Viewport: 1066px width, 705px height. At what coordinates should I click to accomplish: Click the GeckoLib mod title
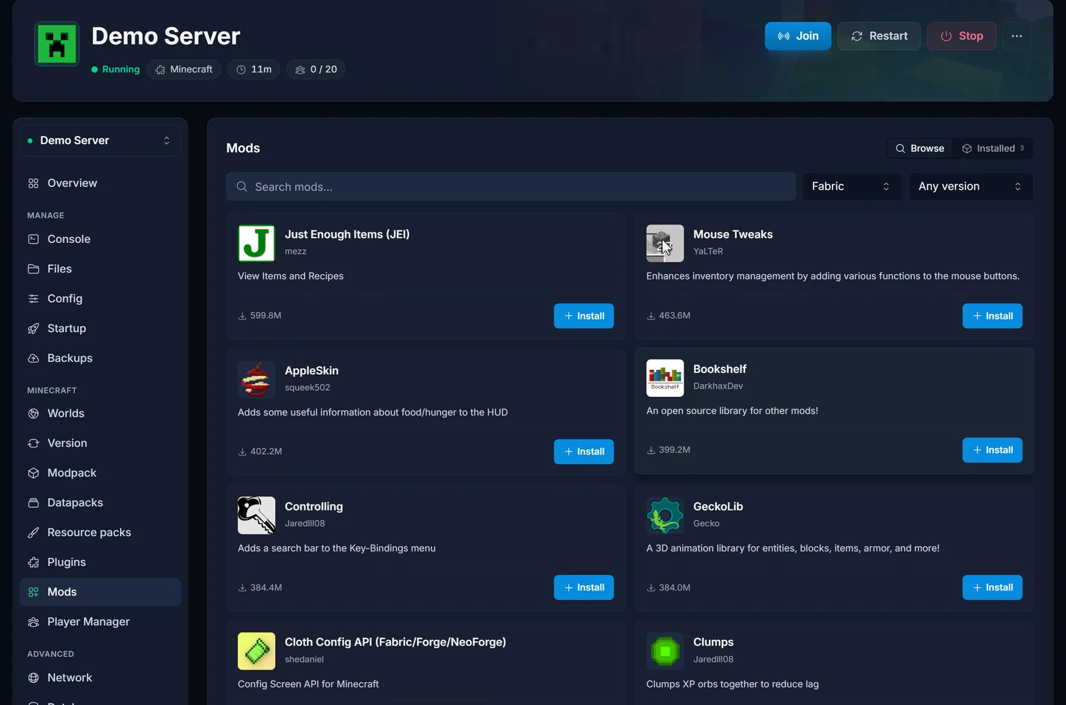718,507
